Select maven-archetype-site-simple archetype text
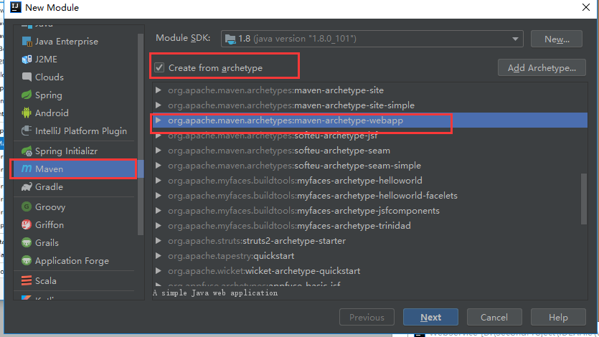 click(291, 105)
